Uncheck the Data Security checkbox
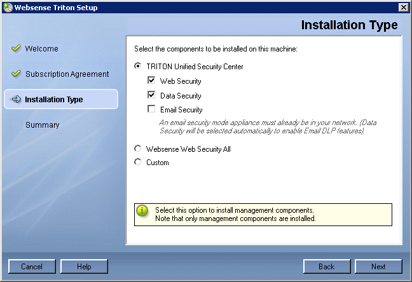The width and height of the screenshot is (412, 282). click(x=151, y=95)
